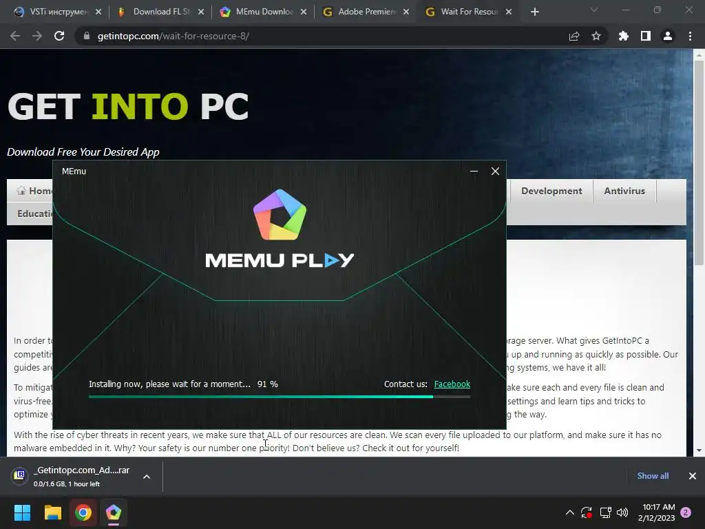Open the Home menu item

[x=34, y=191]
